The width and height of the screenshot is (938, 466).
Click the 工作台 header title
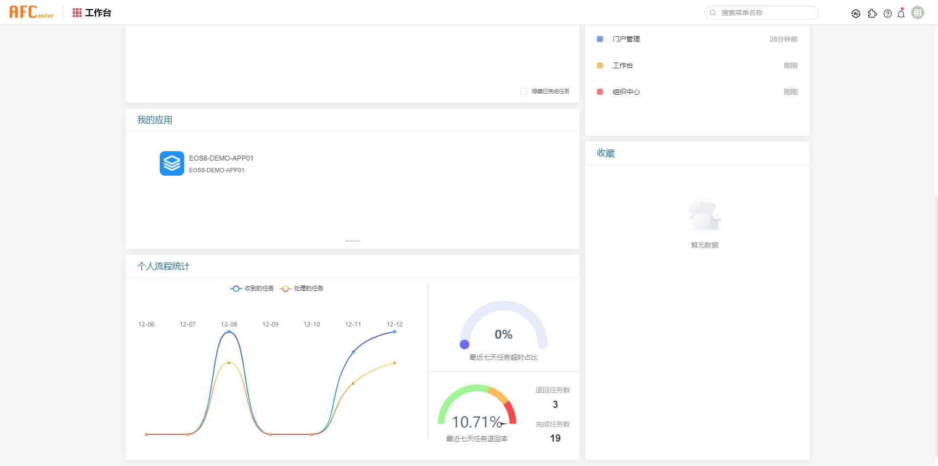pyautogui.click(x=98, y=13)
